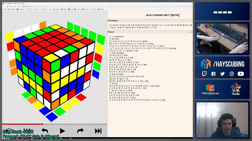Click the line ending "// GO"
252x141 pixels.
click(120, 60)
